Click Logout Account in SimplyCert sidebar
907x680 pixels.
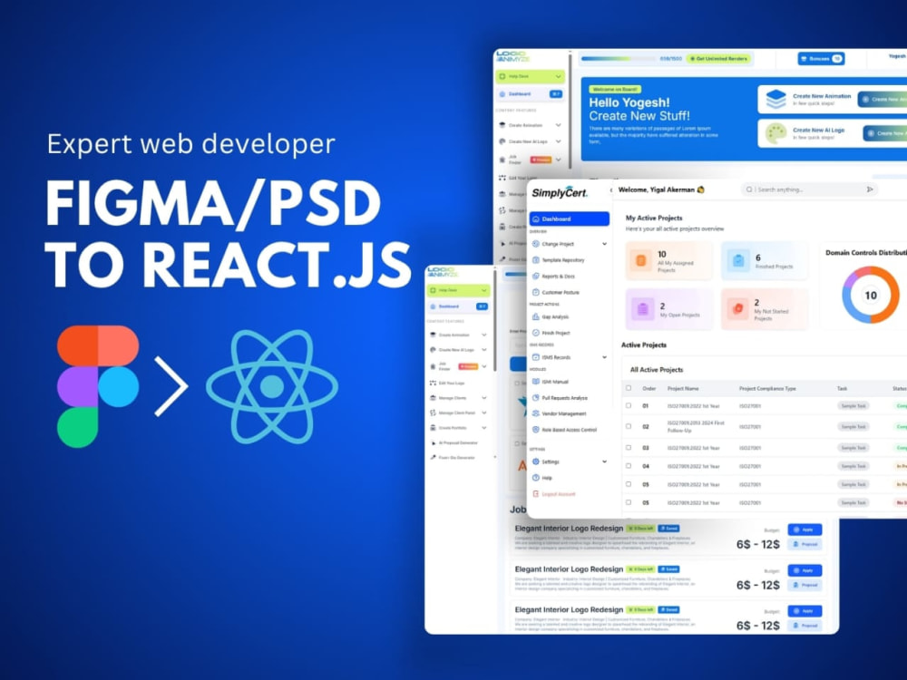[x=558, y=494]
